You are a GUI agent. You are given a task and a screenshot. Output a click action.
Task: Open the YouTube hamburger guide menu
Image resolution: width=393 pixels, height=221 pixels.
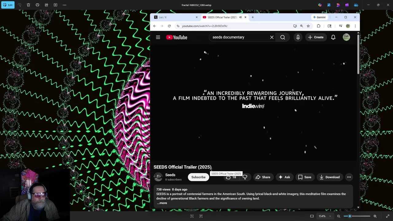158,37
